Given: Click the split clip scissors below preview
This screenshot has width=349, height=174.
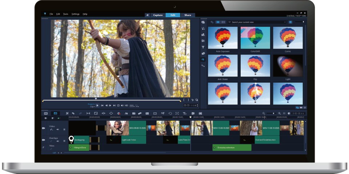Looking at the screenshot, I should 193,100.
